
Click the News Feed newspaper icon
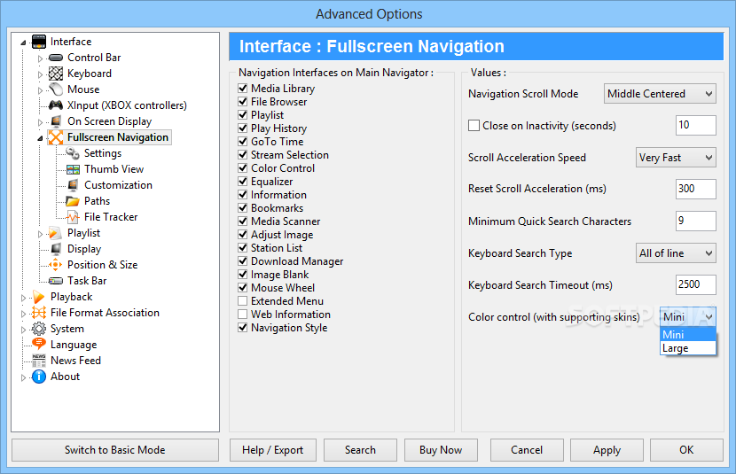(x=38, y=361)
